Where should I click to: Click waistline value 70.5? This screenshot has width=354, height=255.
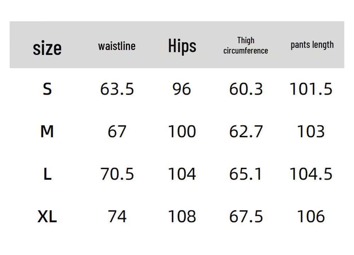[x=117, y=174]
